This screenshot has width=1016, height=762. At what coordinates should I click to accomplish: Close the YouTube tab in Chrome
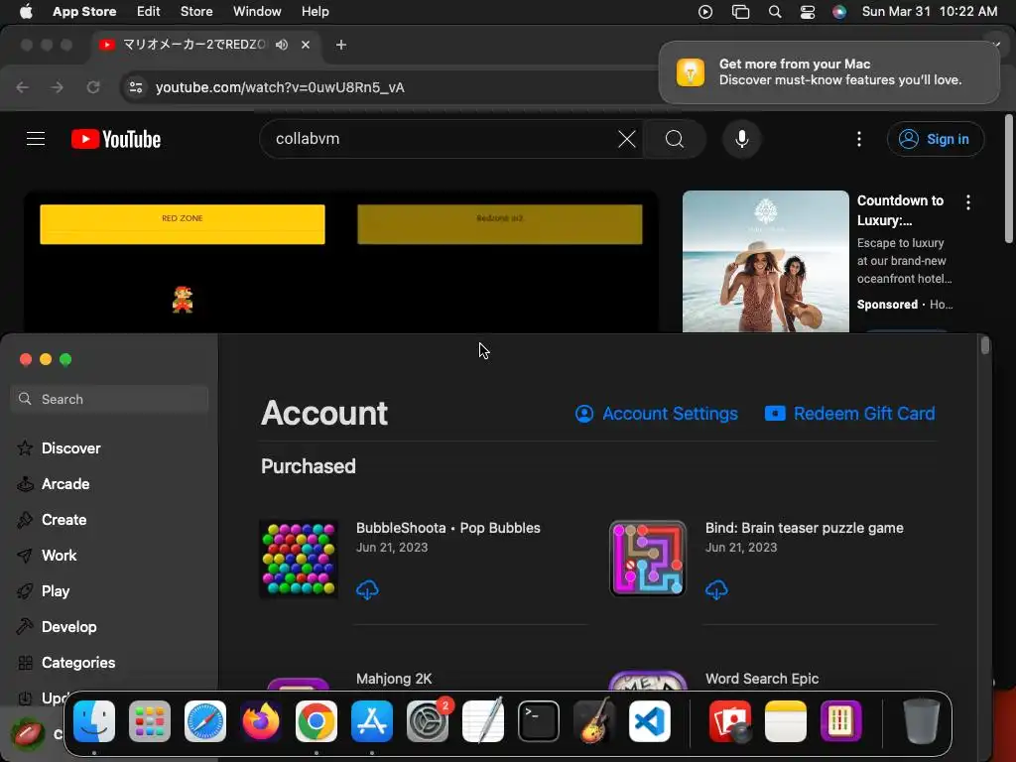coord(306,45)
